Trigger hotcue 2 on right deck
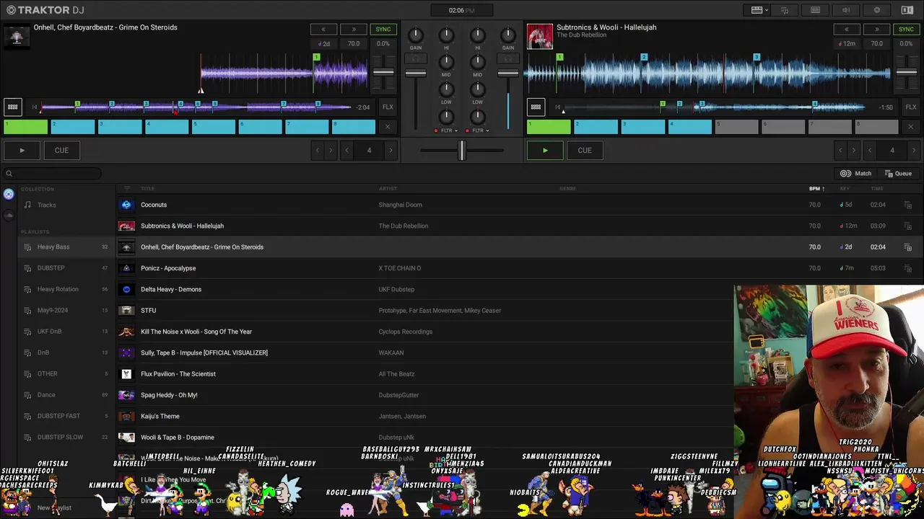This screenshot has width=924, height=519. [596, 127]
